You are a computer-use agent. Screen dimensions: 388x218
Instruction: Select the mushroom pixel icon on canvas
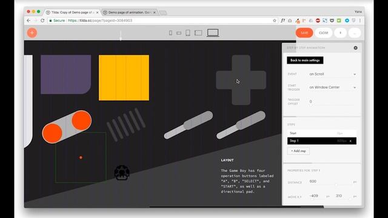click(122, 173)
